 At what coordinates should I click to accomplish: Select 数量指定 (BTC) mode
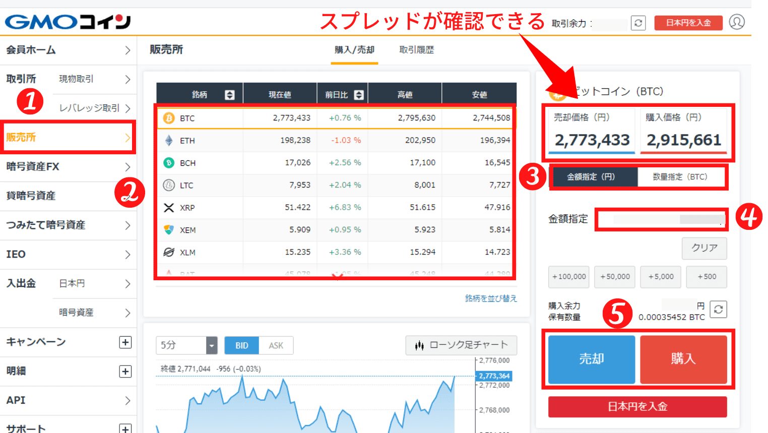tap(680, 177)
